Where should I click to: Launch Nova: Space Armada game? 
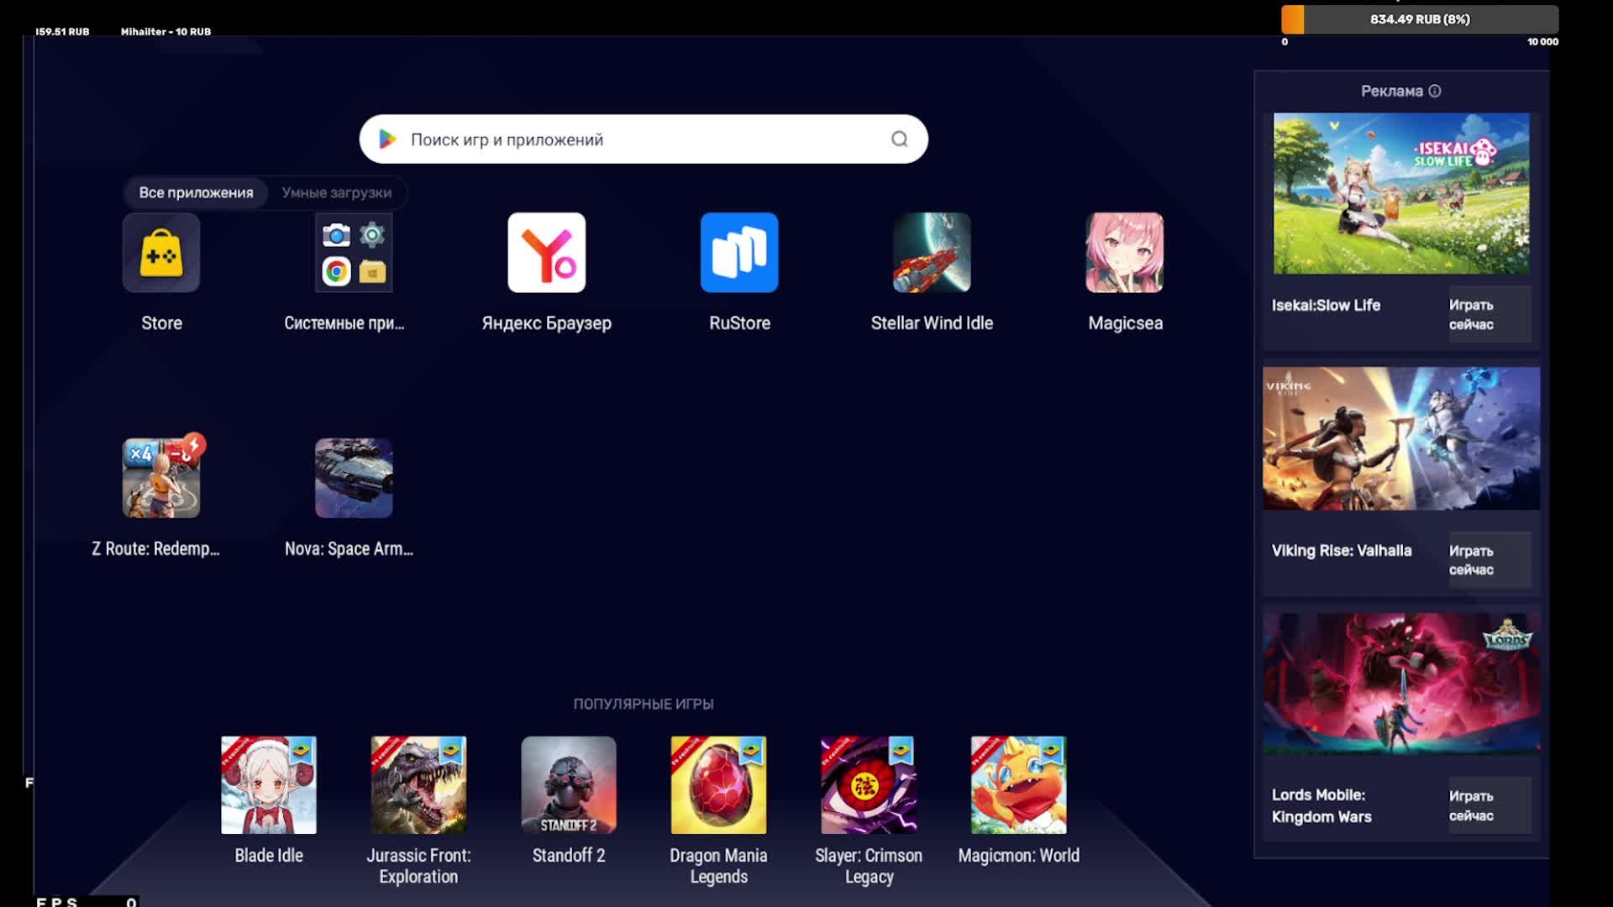tap(354, 478)
